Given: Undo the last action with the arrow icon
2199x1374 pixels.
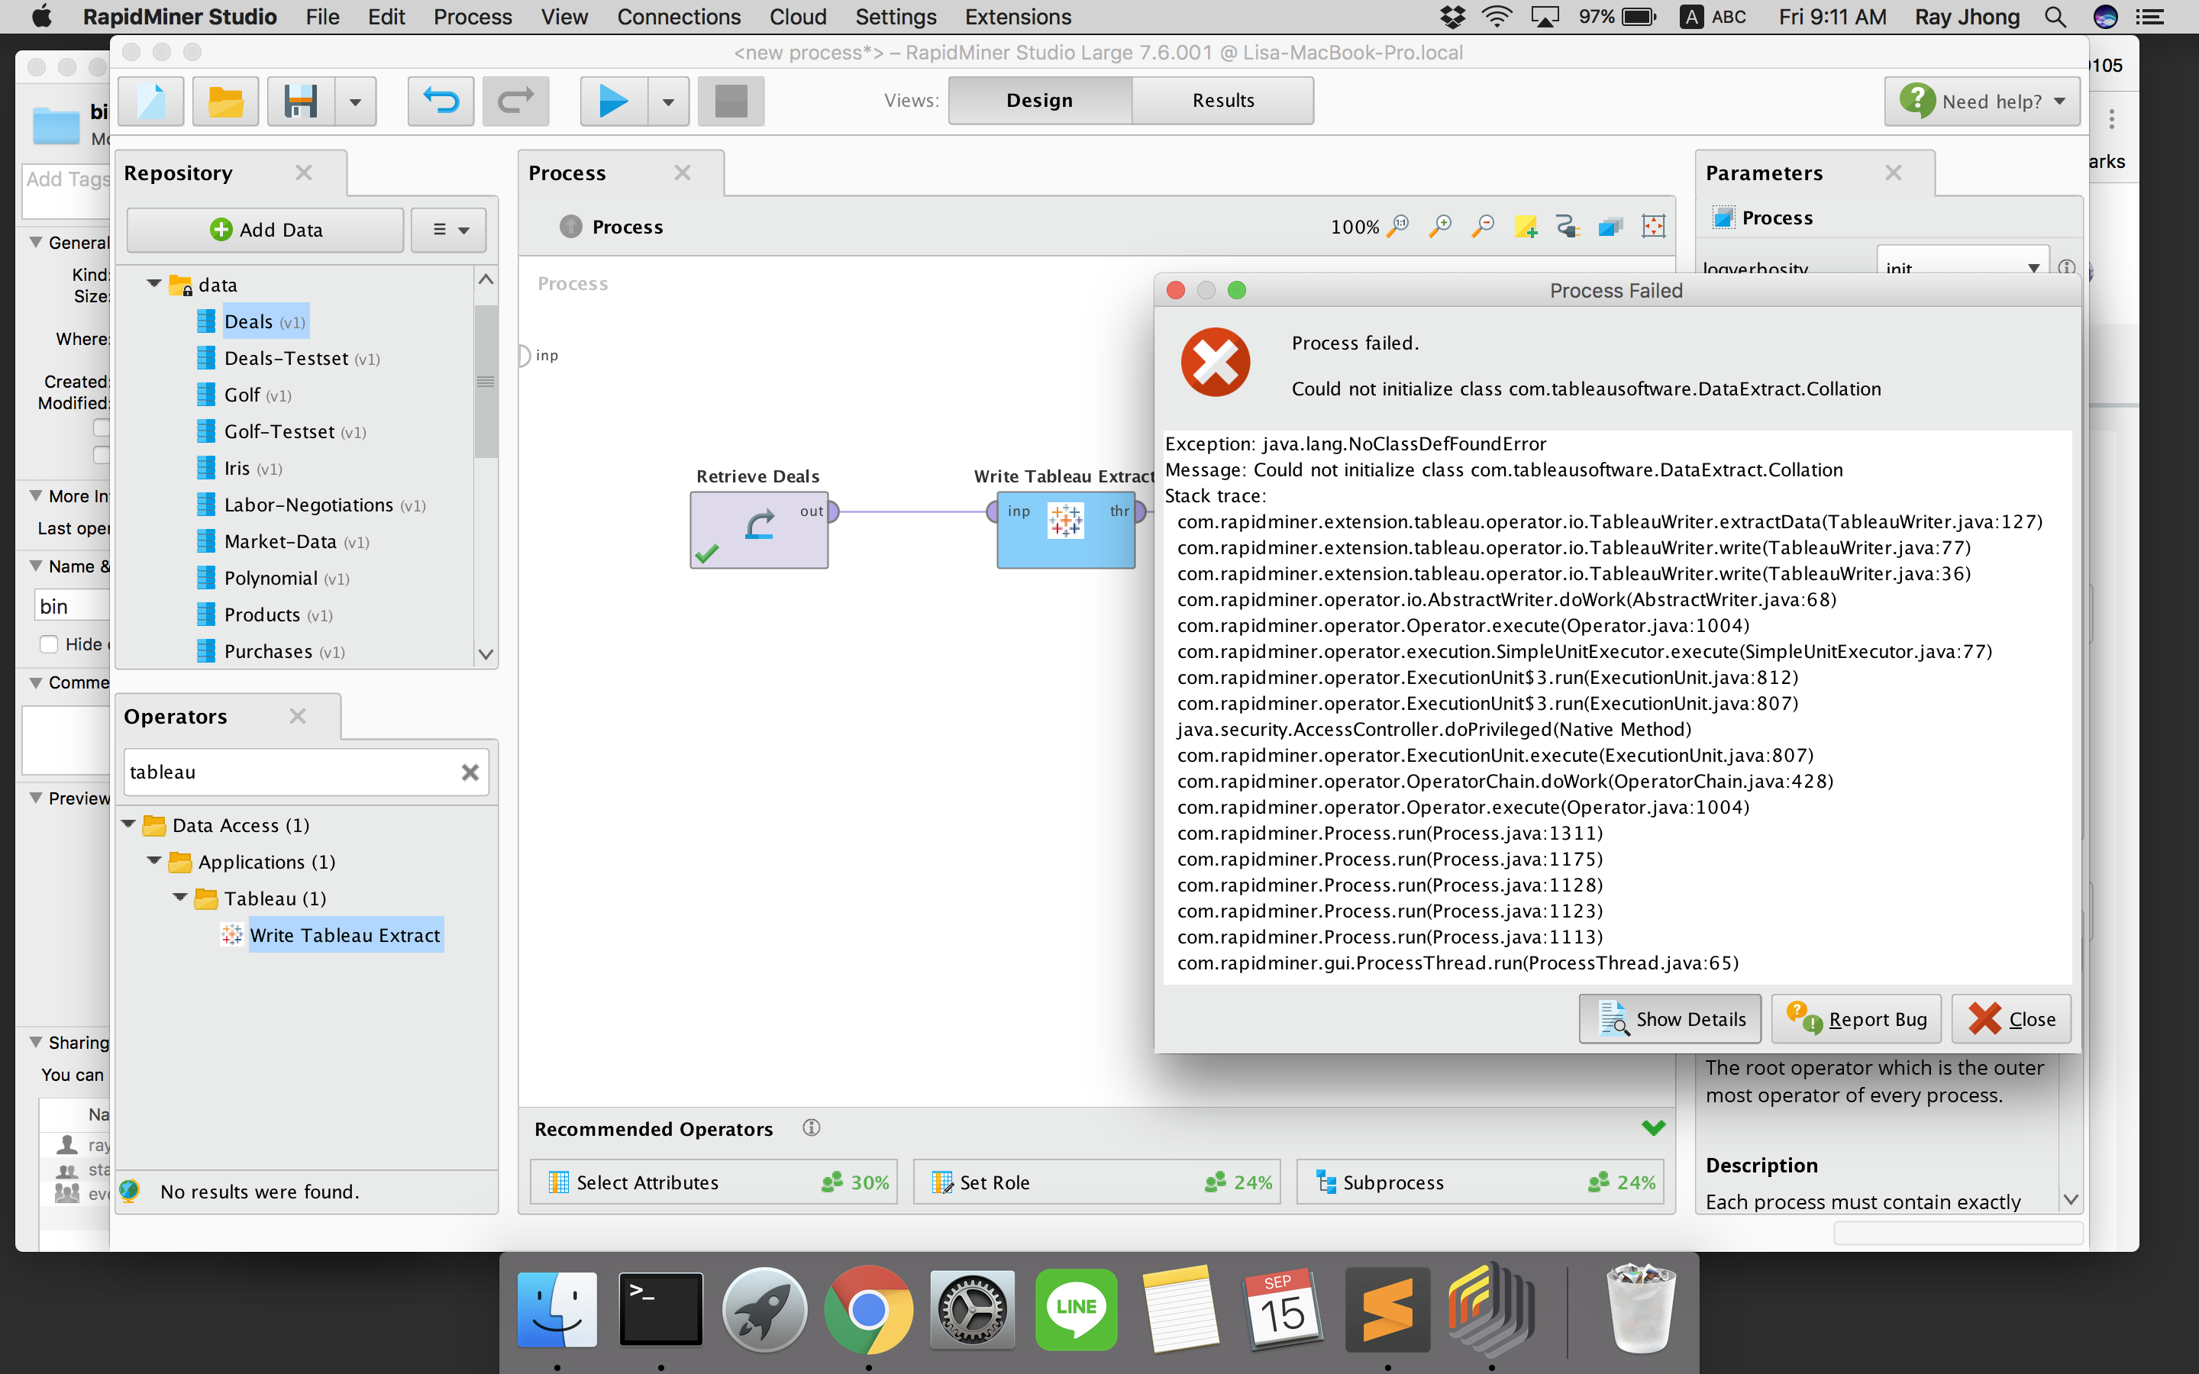Looking at the screenshot, I should click(441, 101).
